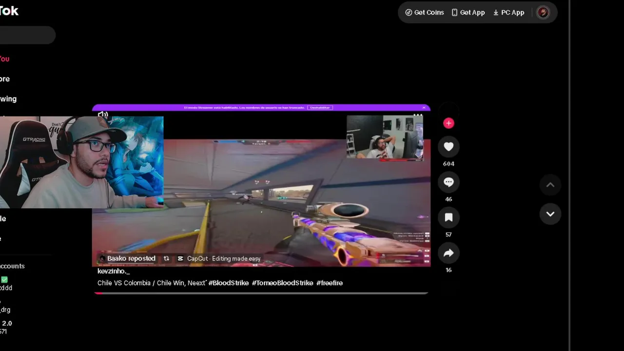Open the xddd account with green check
The width and height of the screenshot is (624, 351).
[6, 284]
